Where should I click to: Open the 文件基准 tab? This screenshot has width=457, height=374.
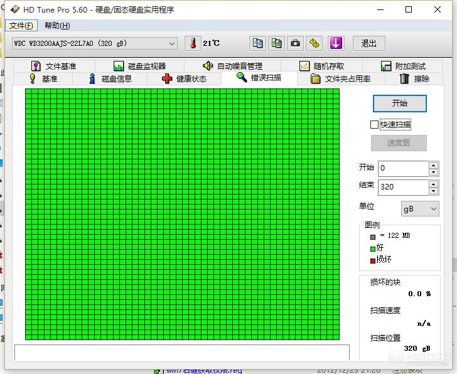pos(53,66)
